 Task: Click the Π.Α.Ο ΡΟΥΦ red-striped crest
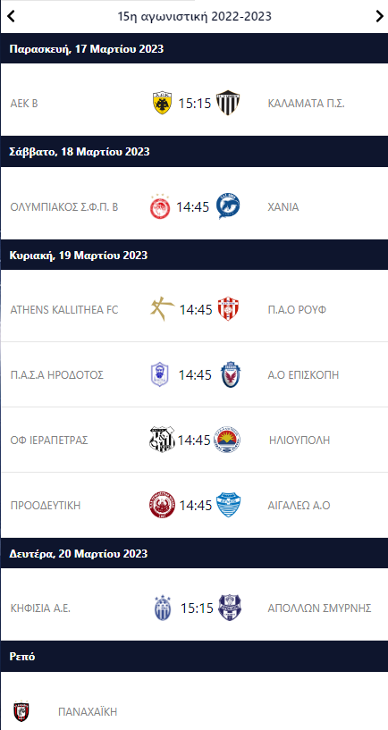(x=228, y=309)
